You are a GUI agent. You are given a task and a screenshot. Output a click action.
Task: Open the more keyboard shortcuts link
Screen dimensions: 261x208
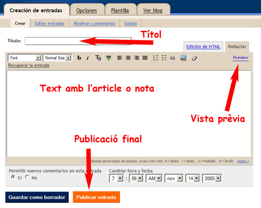tap(243, 161)
